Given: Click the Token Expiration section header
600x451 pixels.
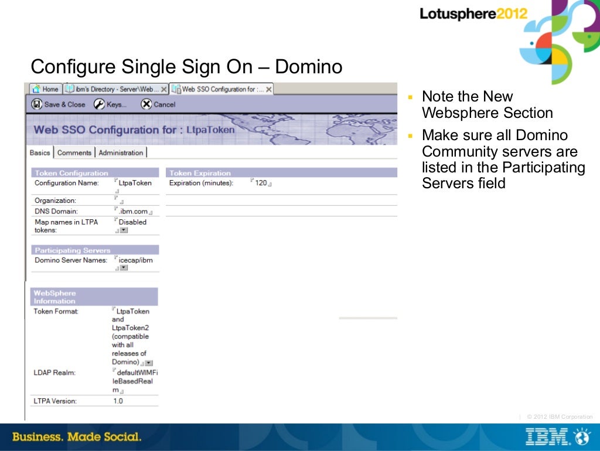Looking at the screenshot, I should point(281,172).
